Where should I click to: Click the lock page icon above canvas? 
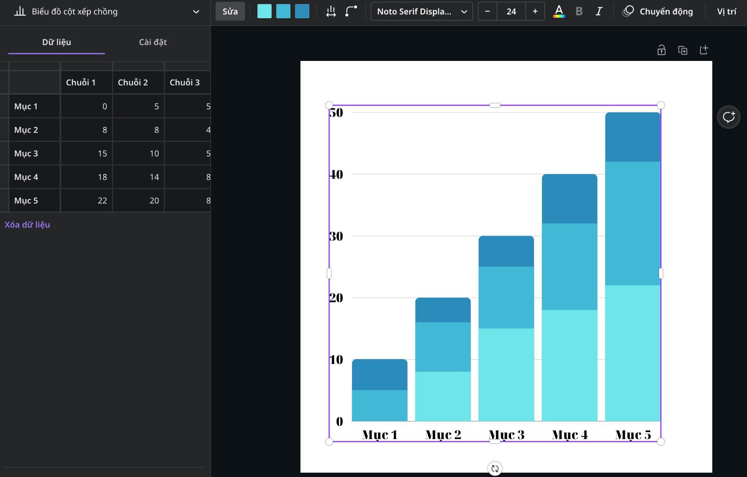point(661,50)
